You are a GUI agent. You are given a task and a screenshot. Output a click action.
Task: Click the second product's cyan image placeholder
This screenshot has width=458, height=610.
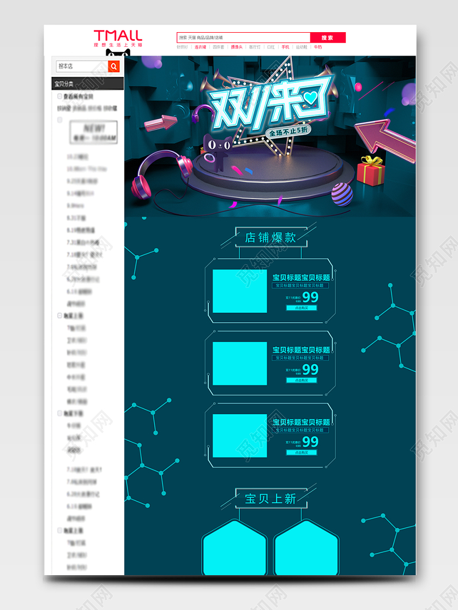(239, 364)
